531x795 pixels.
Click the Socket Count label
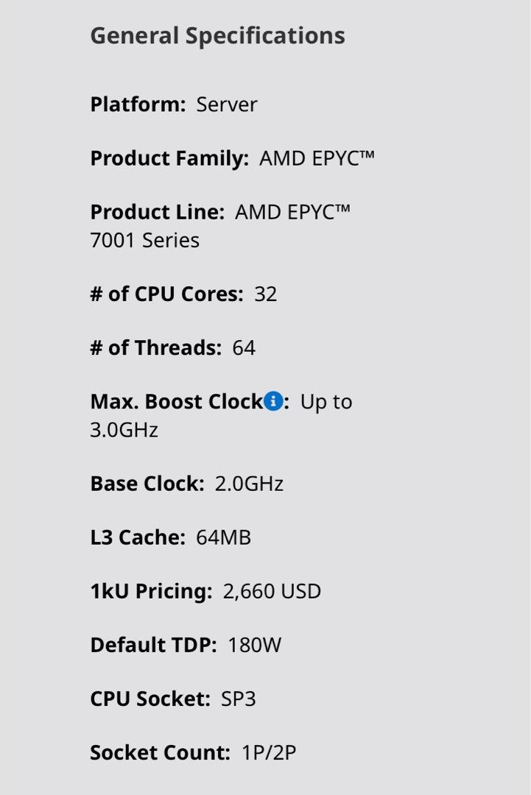point(160,753)
